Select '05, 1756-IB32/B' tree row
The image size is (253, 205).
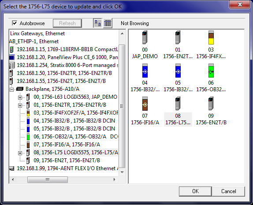tap(74, 128)
